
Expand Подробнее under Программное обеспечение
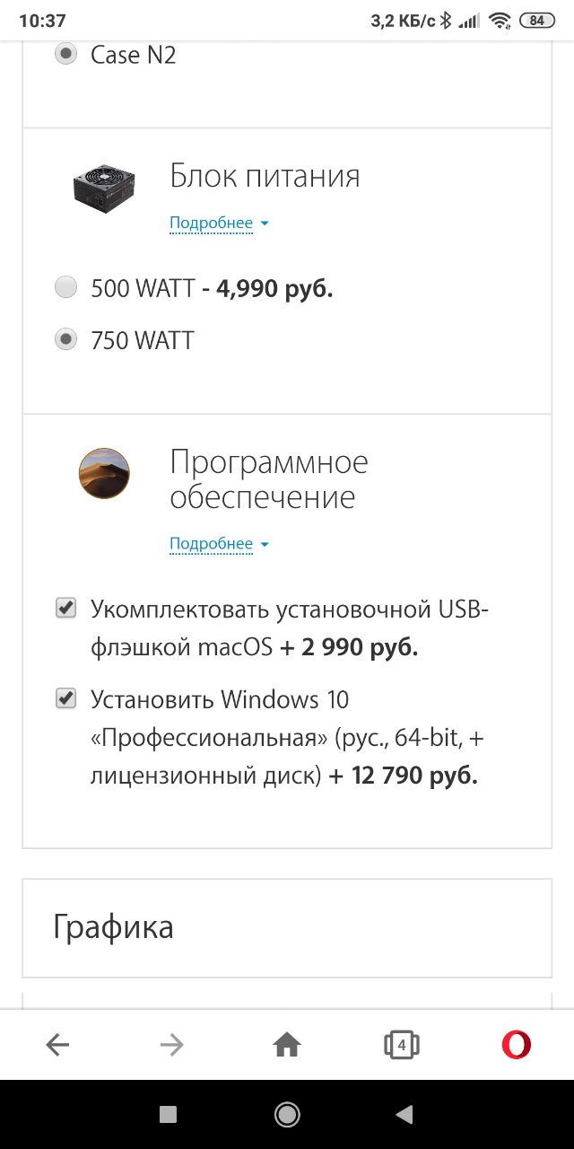coord(218,544)
